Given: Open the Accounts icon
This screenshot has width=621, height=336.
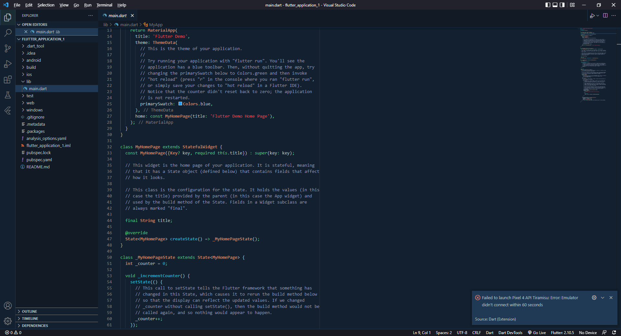Looking at the screenshot, I should tap(8, 306).
